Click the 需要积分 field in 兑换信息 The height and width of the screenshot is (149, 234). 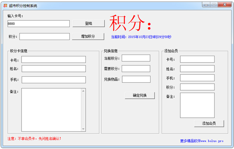click(x=136, y=68)
